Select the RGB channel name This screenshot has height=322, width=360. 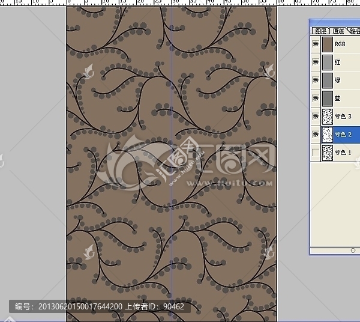[x=340, y=44]
